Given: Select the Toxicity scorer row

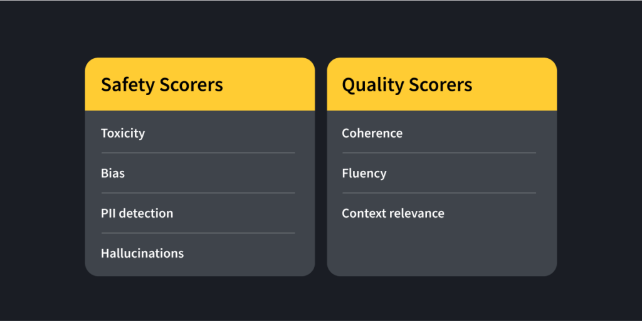Looking at the screenshot, I should click(x=123, y=133).
